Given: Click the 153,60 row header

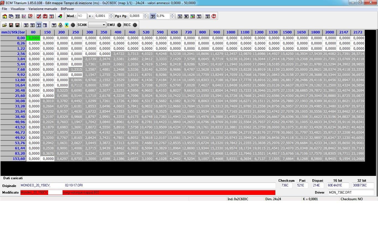Looking at the screenshot, I should point(13,159).
